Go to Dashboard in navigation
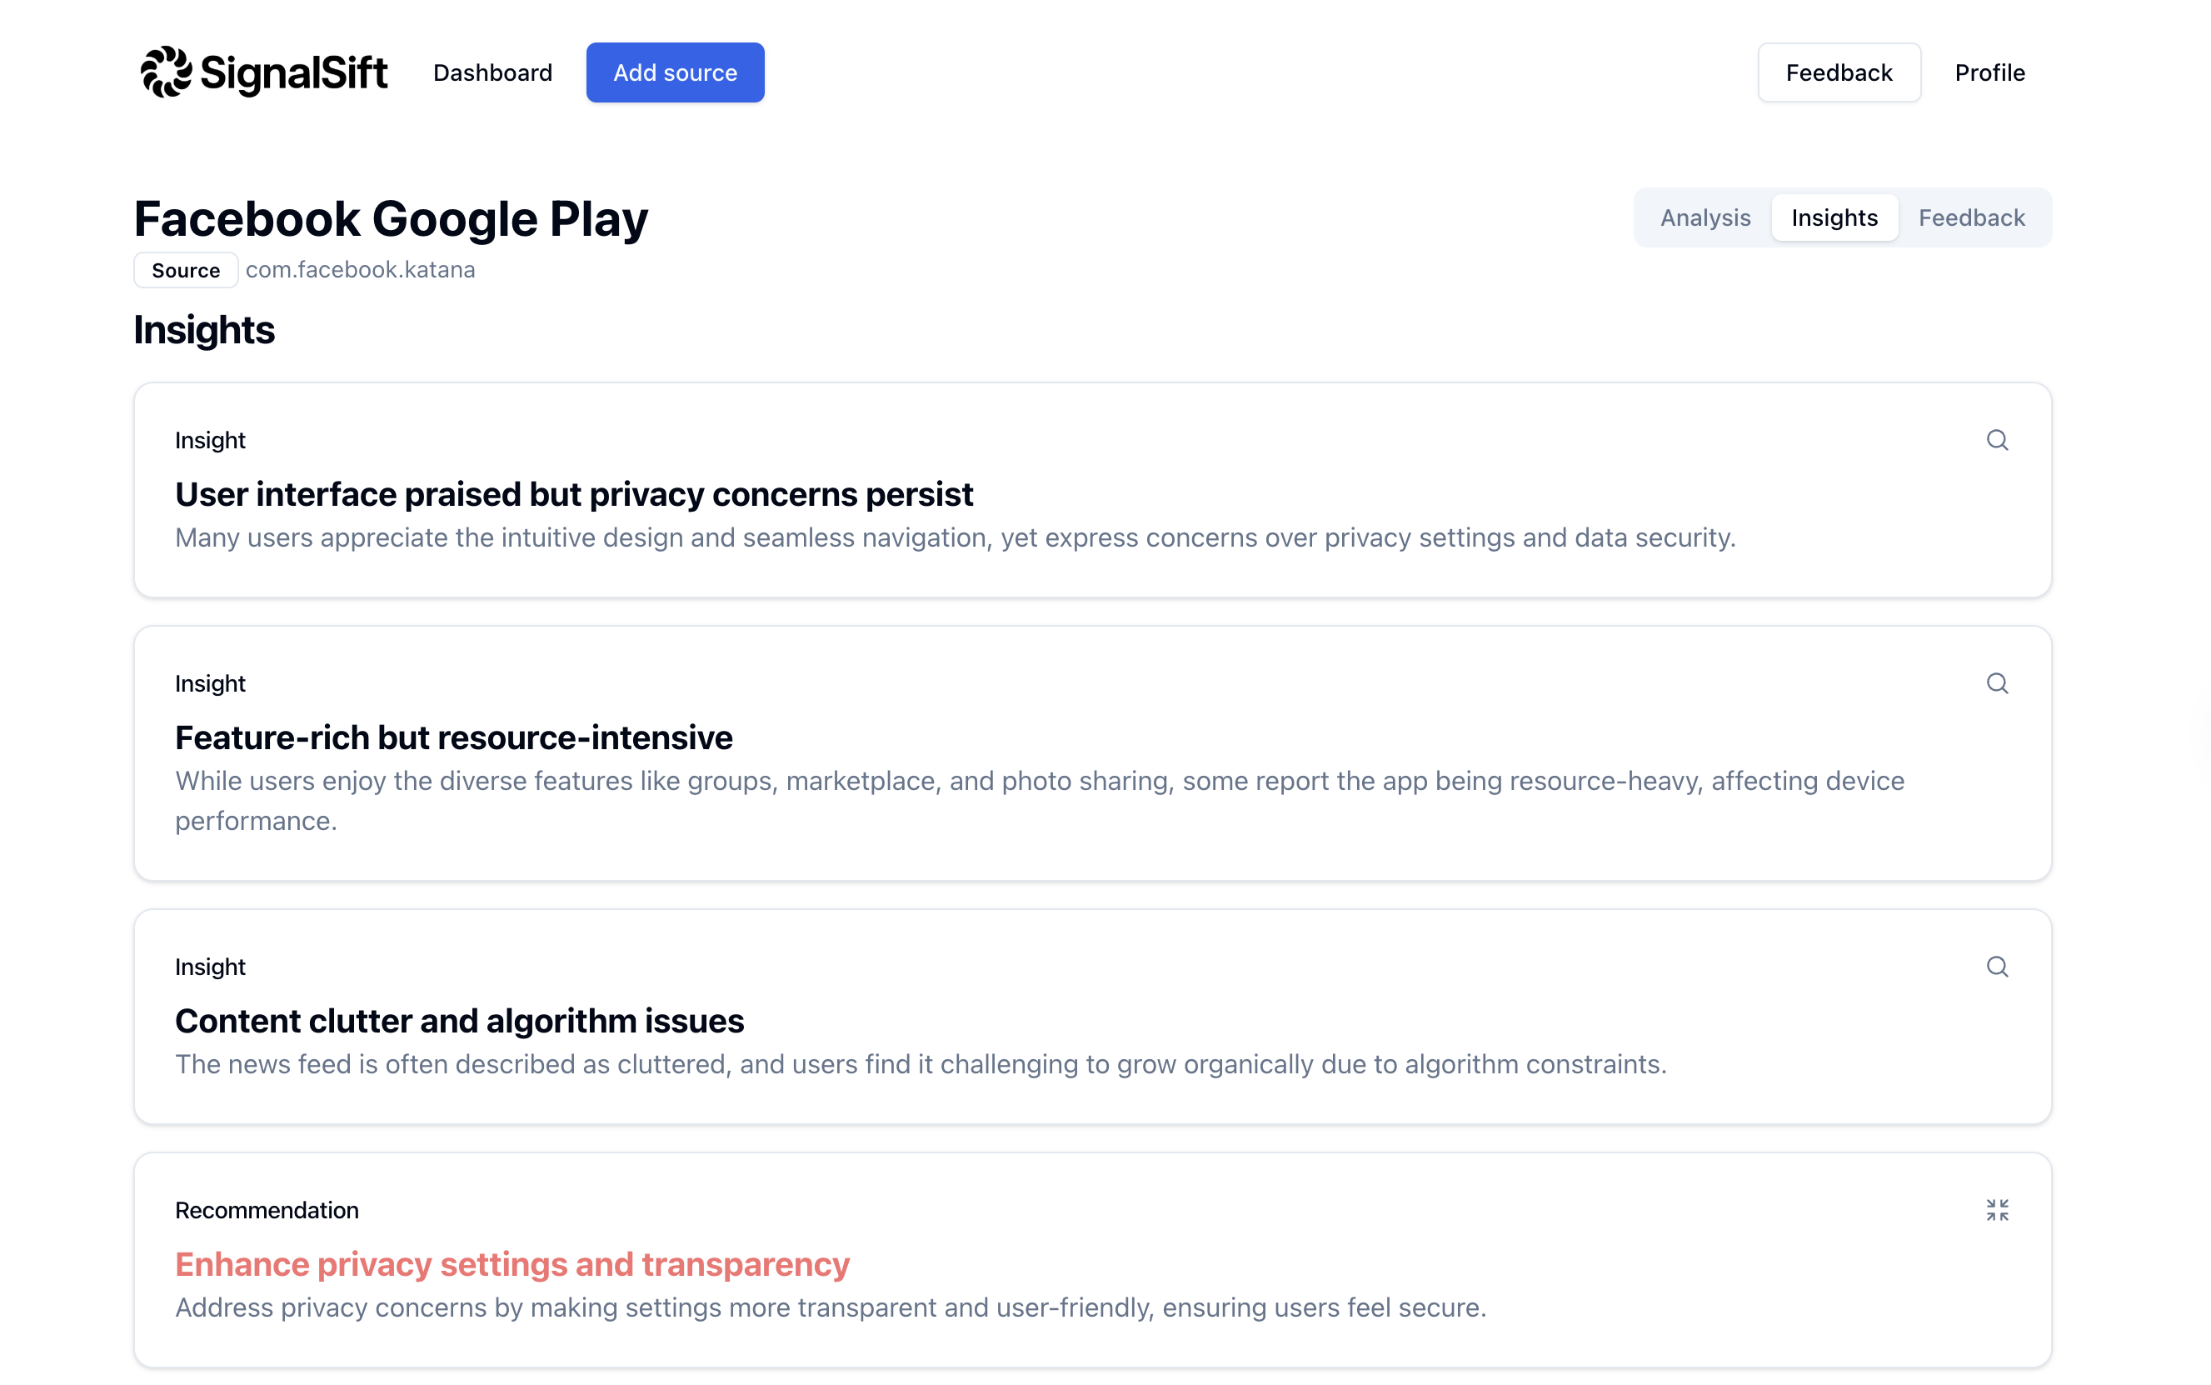 (492, 72)
